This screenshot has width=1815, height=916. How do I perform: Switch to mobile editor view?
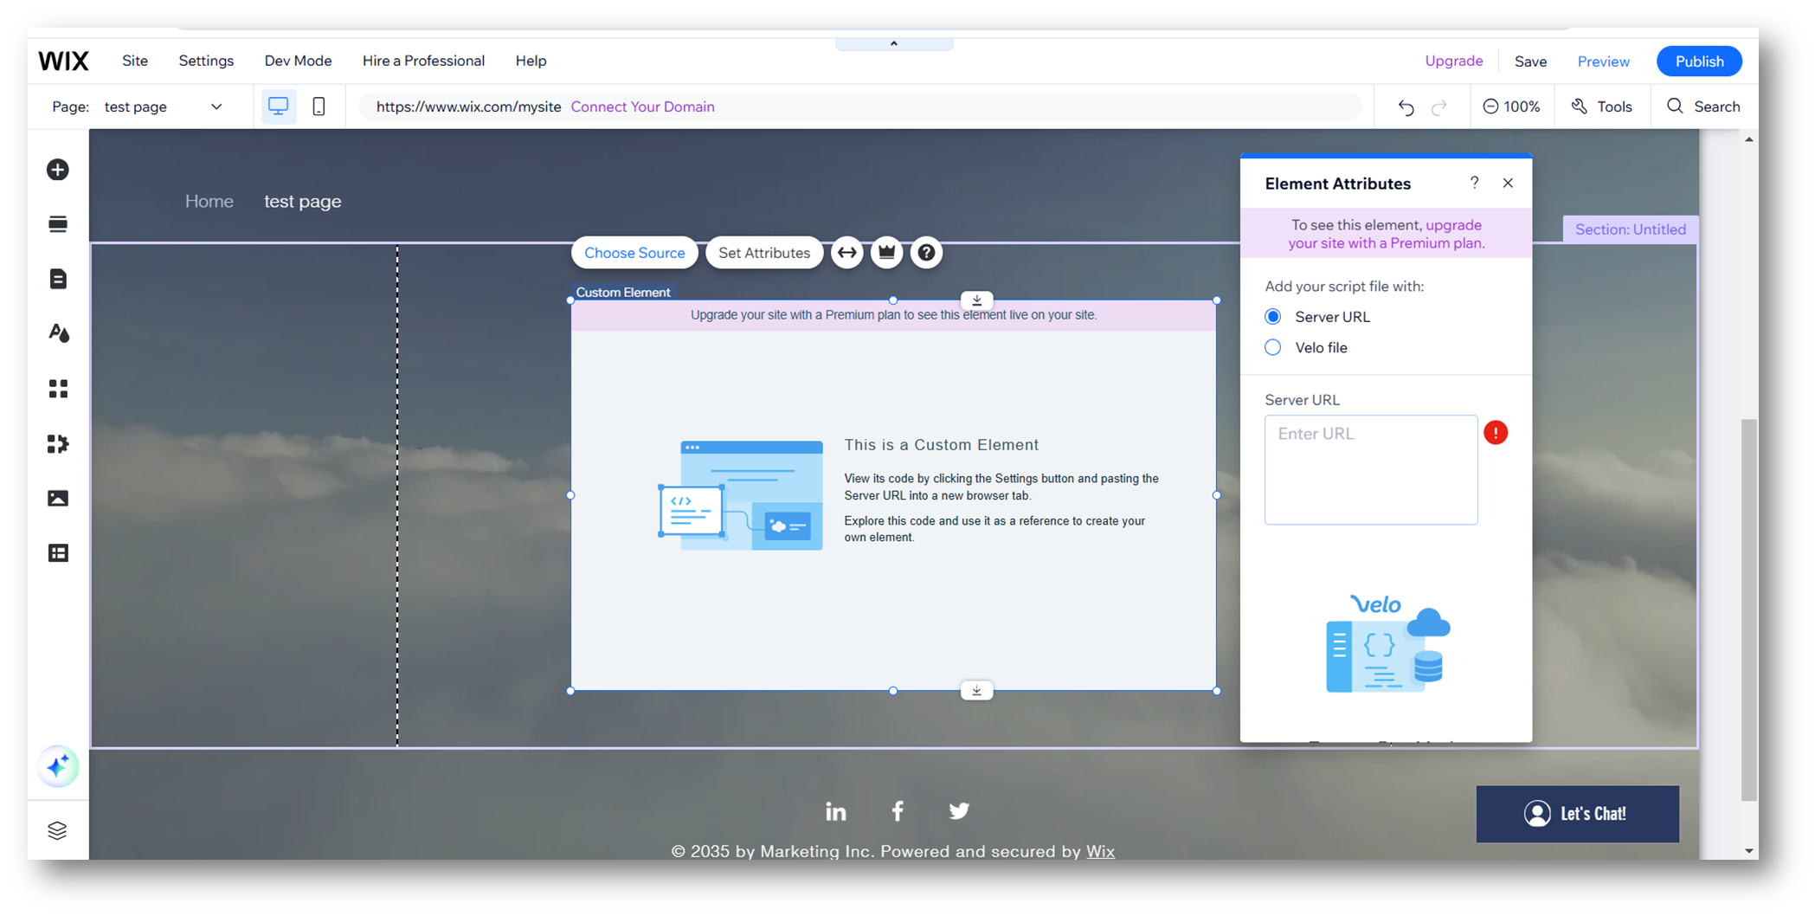[x=319, y=106]
